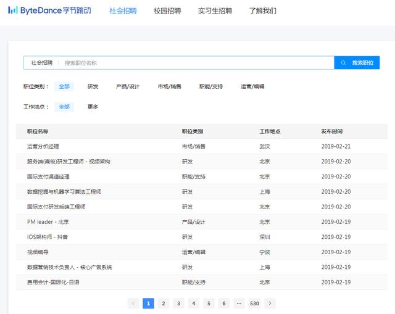Filter job category by 研发
395x314 pixels.
(93, 86)
